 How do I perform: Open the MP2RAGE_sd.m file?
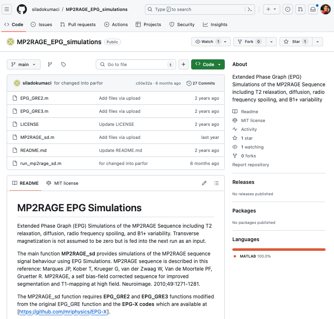37,137
